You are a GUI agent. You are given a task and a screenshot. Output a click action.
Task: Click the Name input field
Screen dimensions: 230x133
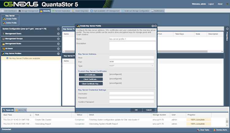tap(132, 39)
